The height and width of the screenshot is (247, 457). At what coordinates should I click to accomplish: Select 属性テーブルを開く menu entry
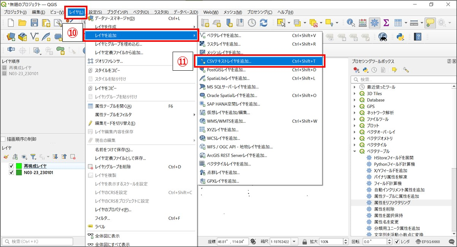141,106
